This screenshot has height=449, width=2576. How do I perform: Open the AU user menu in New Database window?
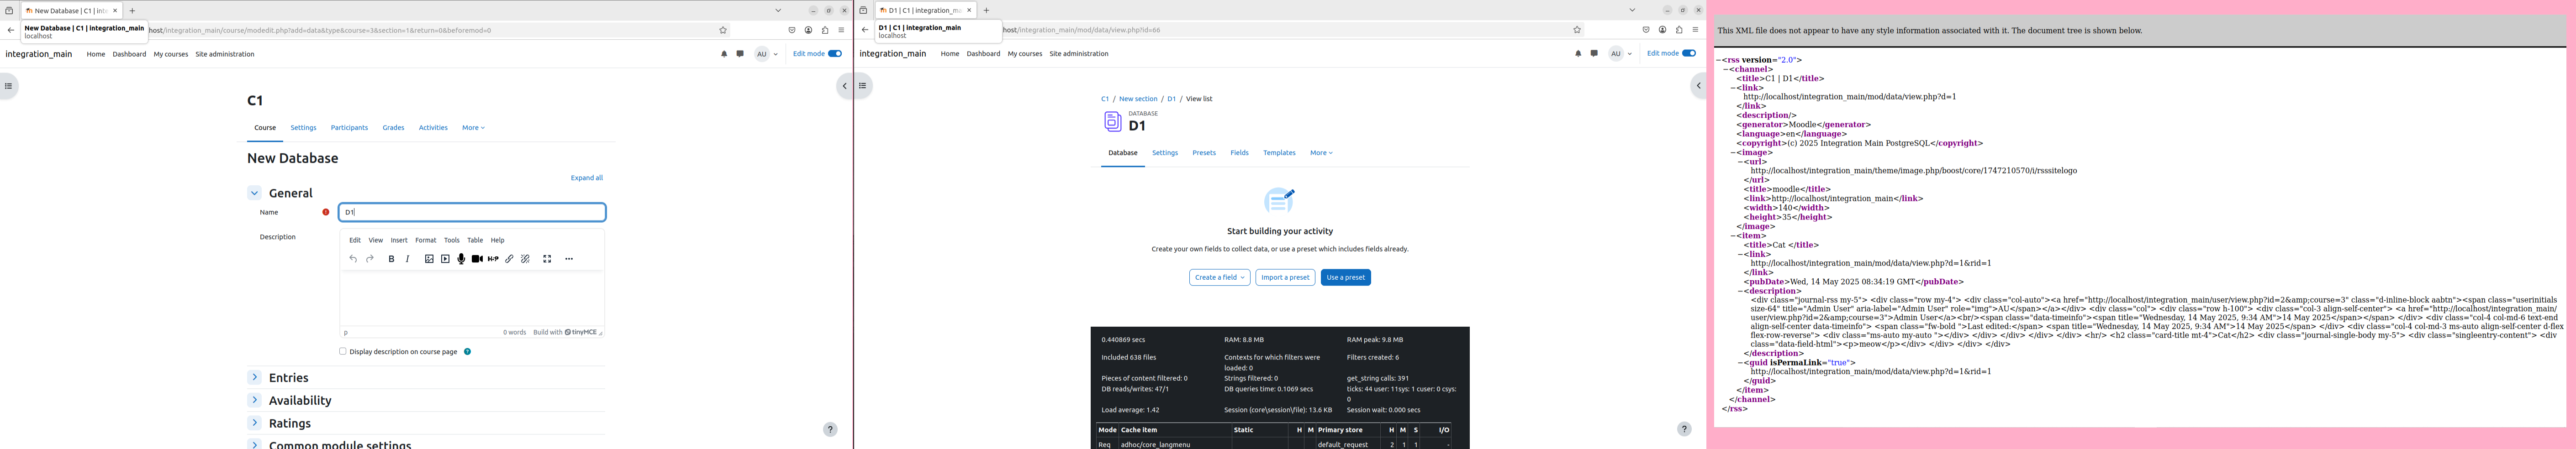coord(766,54)
